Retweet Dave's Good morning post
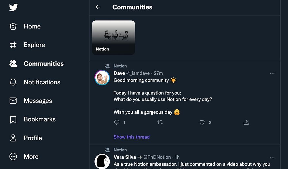The width and height of the screenshot is (288, 169). pos(160,122)
